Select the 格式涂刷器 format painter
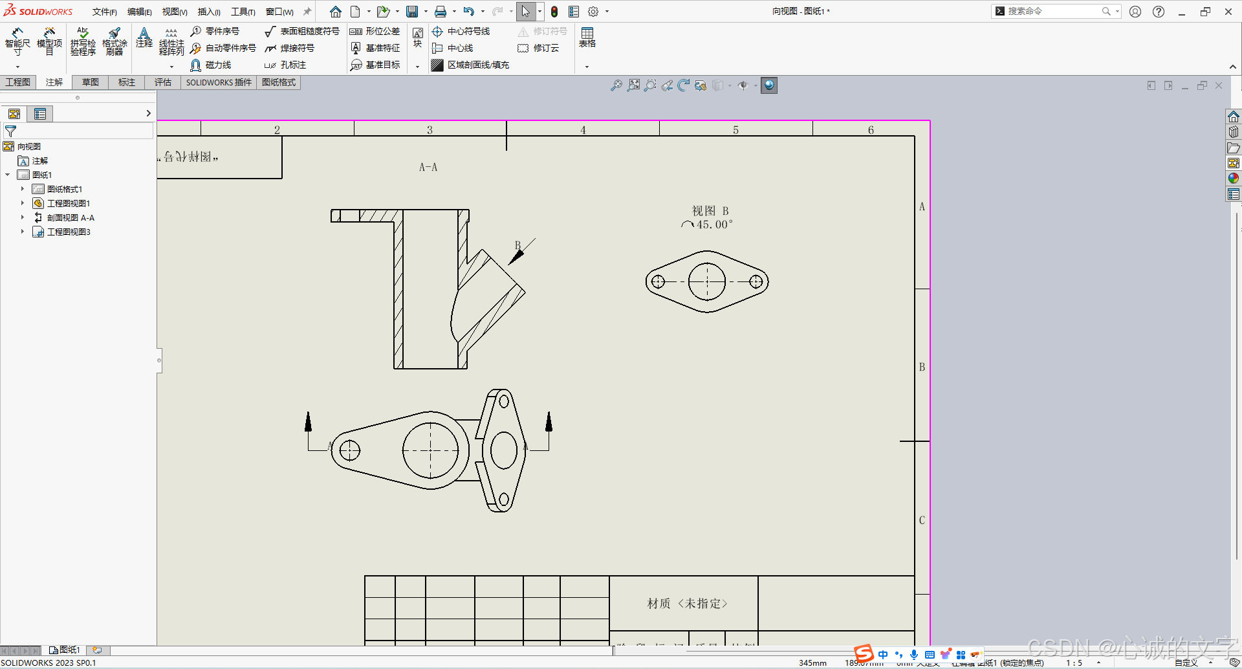 point(114,40)
